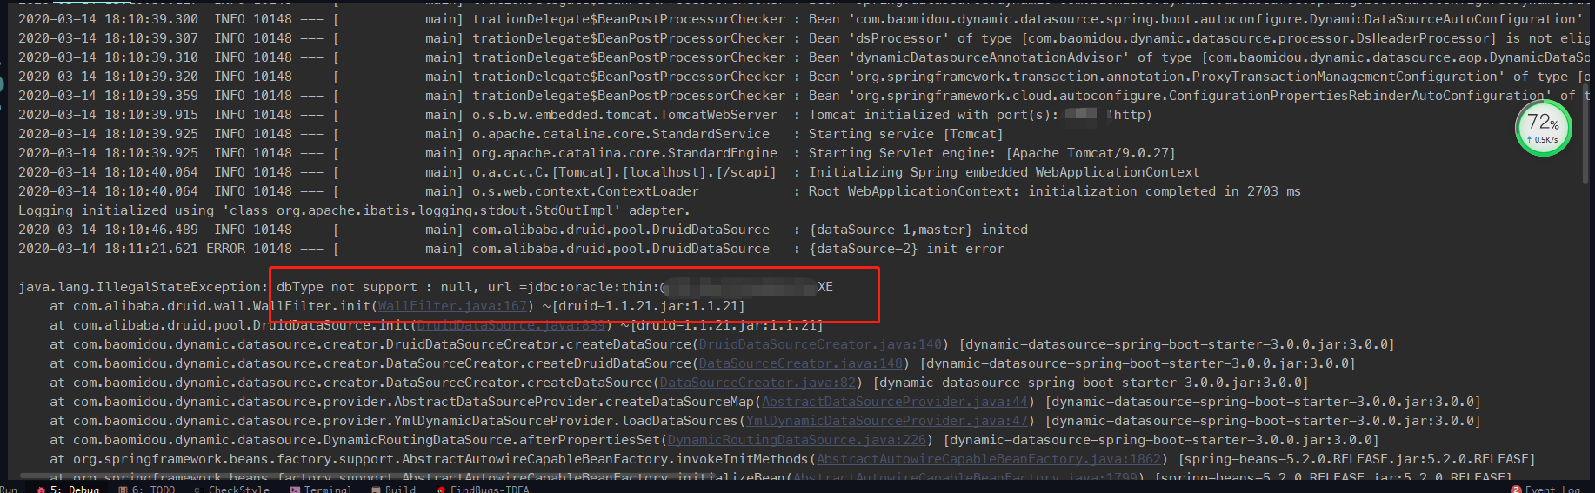The image size is (1595, 493).
Task: Open AbstractDataSourceProvider.java:44 link
Action: (895, 402)
